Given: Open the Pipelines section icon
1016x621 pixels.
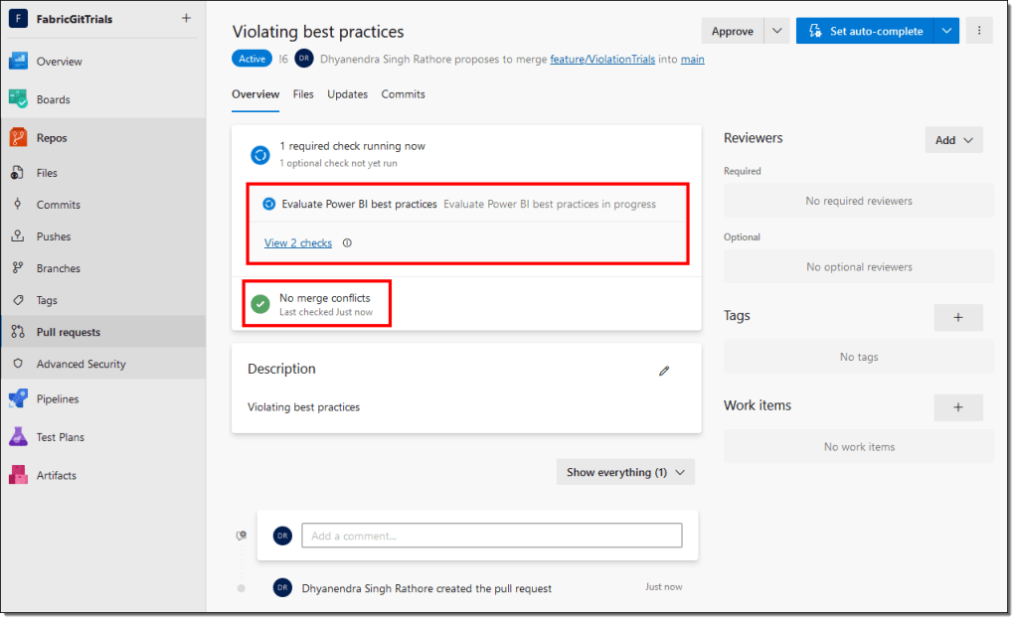Looking at the screenshot, I should (x=18, y=399).
